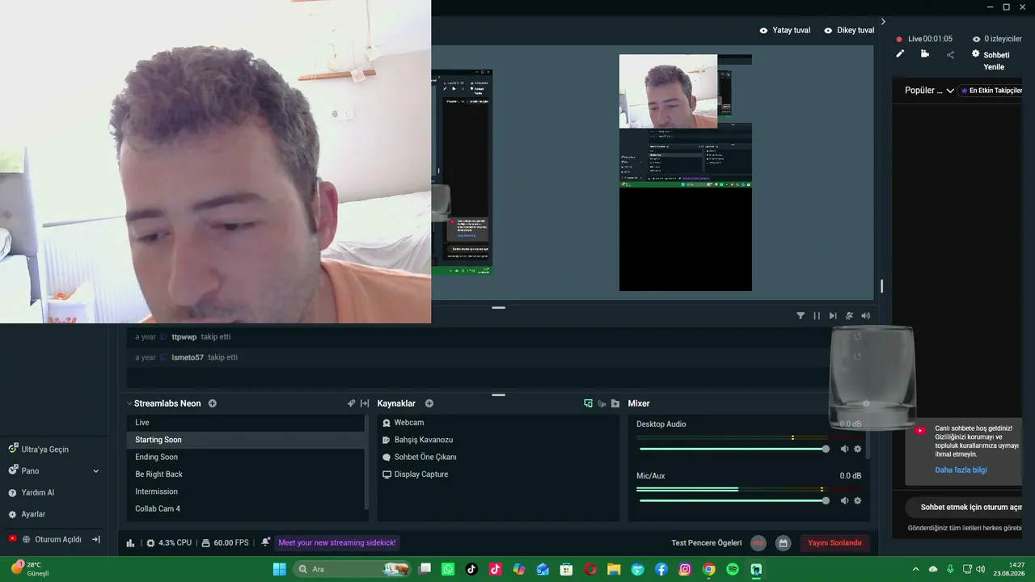Open the notifications bell icon
Viewport: 1035px width, 582px height.
point(265,542)
